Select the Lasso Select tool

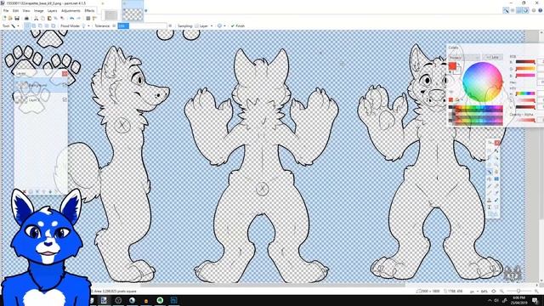(490, 158)
